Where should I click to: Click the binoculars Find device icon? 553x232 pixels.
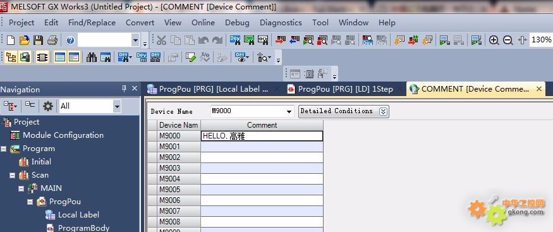pyautogui.click(x=92, y=57)
